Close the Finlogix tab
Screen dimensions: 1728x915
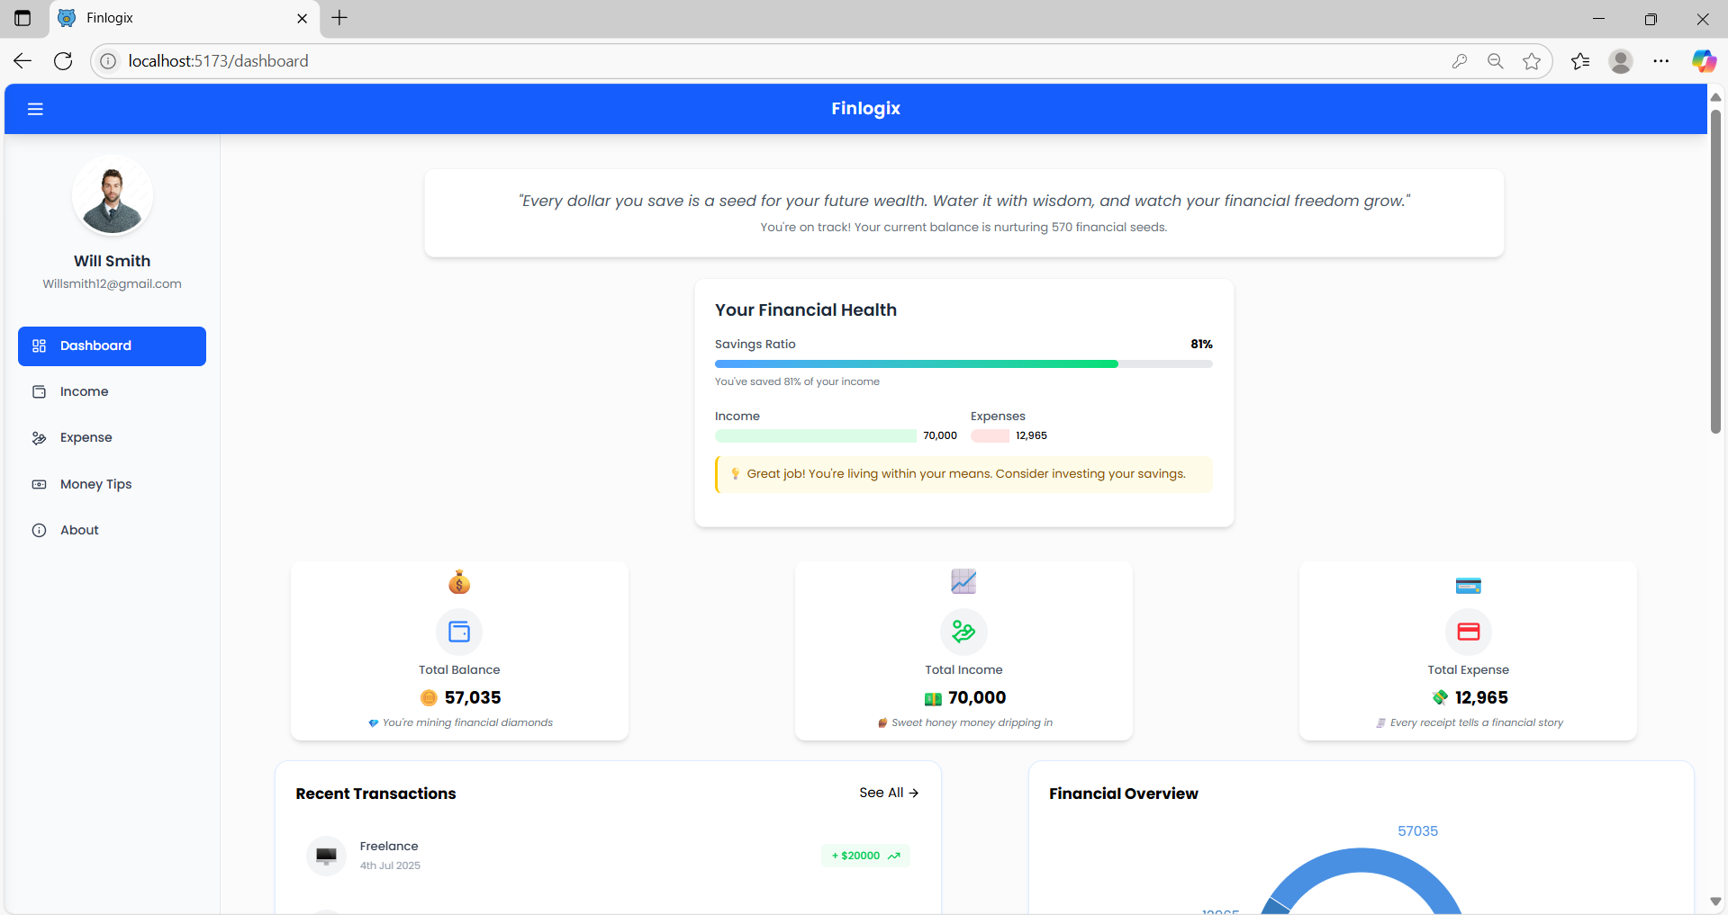(302, 18)
